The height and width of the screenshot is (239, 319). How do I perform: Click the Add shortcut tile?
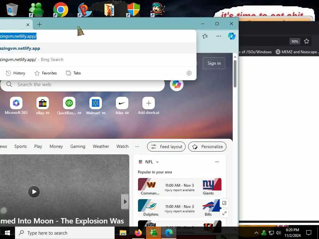[x=149, y=106]
